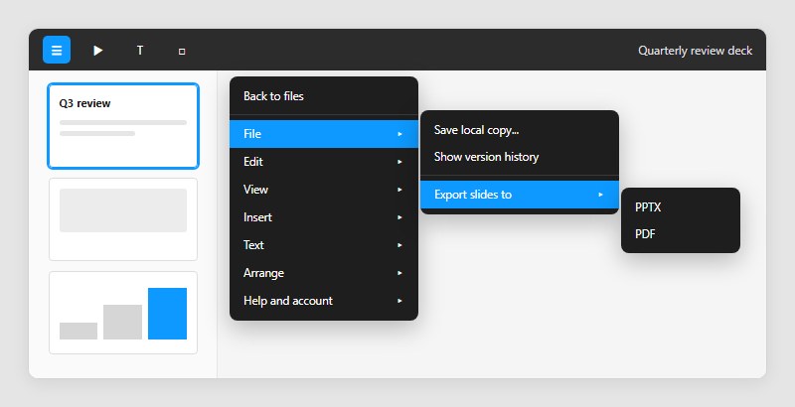
Task: Open the View submenu
Action: coord(324,190)
